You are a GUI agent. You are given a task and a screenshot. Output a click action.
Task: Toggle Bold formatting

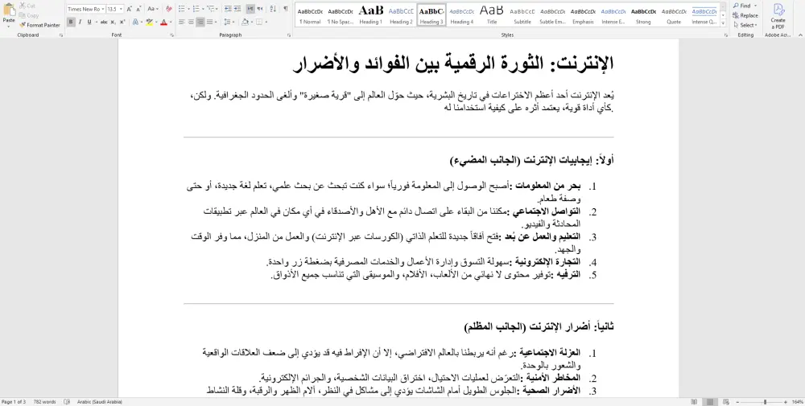[71, 22]
